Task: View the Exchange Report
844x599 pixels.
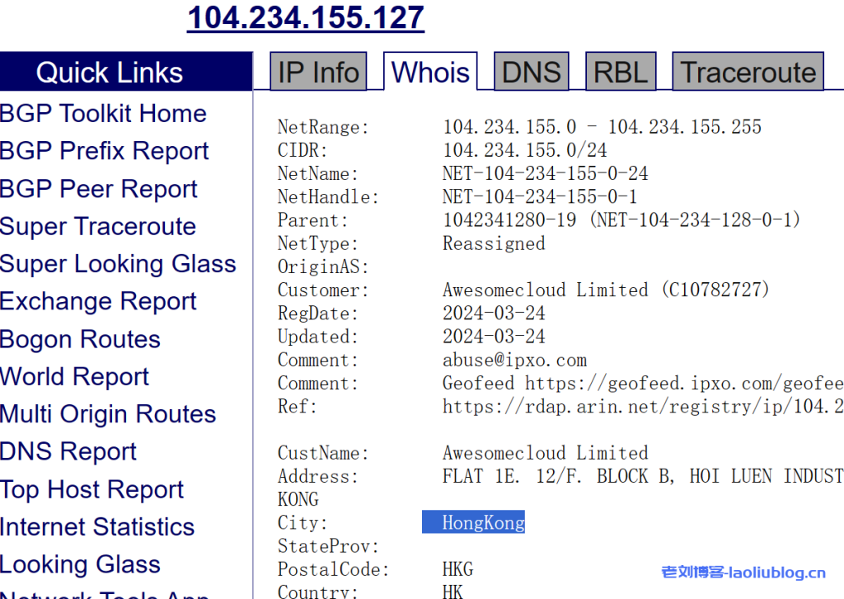Action: click(x=98, y=301)
